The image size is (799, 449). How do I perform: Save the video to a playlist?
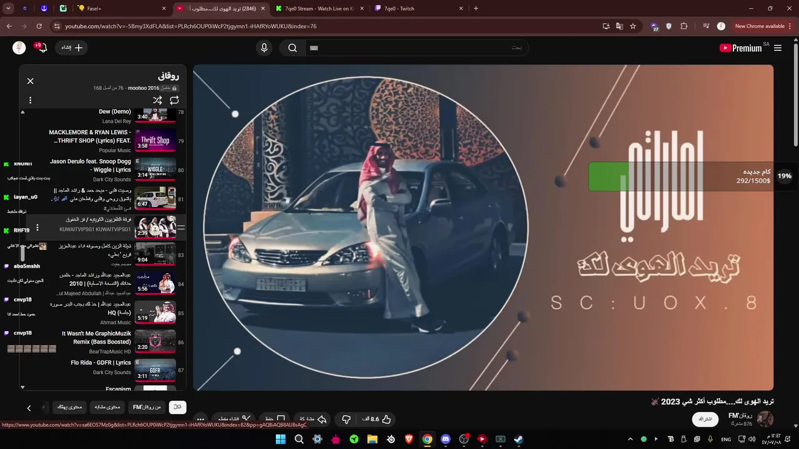[275, 419]
